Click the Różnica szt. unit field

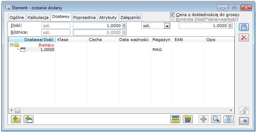pyautogui.click(x=56, y=32)
